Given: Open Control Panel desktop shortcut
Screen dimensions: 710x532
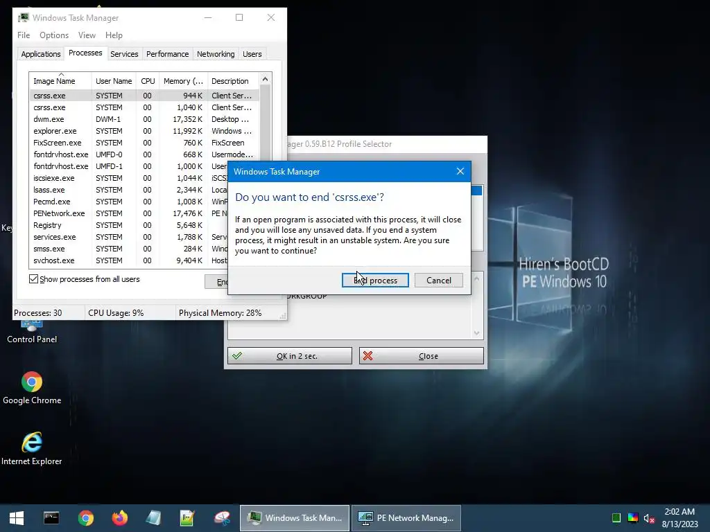Looking at the screenshot, I should [x=32, y=330].
